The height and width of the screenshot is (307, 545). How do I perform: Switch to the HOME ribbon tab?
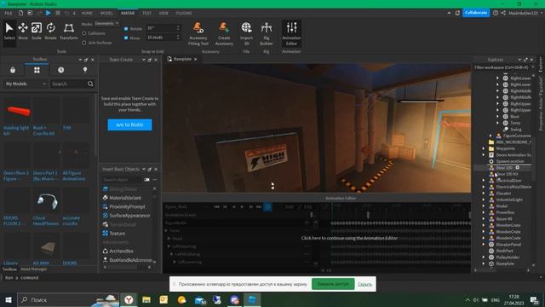coord(87,13)
